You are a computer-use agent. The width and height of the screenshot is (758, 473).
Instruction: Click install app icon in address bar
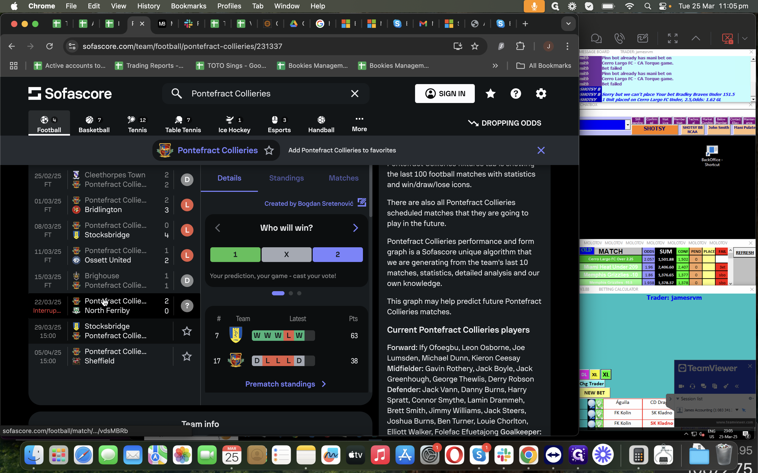pos(458,46)
